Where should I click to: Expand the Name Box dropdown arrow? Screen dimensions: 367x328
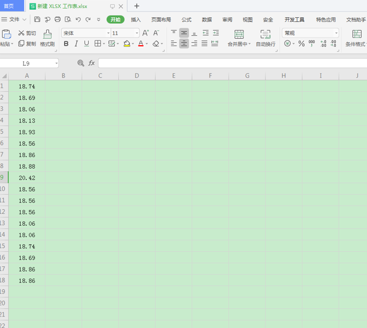pyautogui.click(x=57, y=64)
